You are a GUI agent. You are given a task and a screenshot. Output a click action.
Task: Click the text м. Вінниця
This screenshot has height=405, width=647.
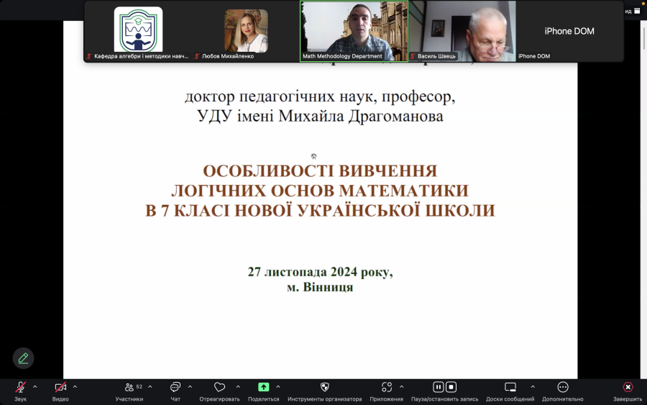[x=320, y=287]
